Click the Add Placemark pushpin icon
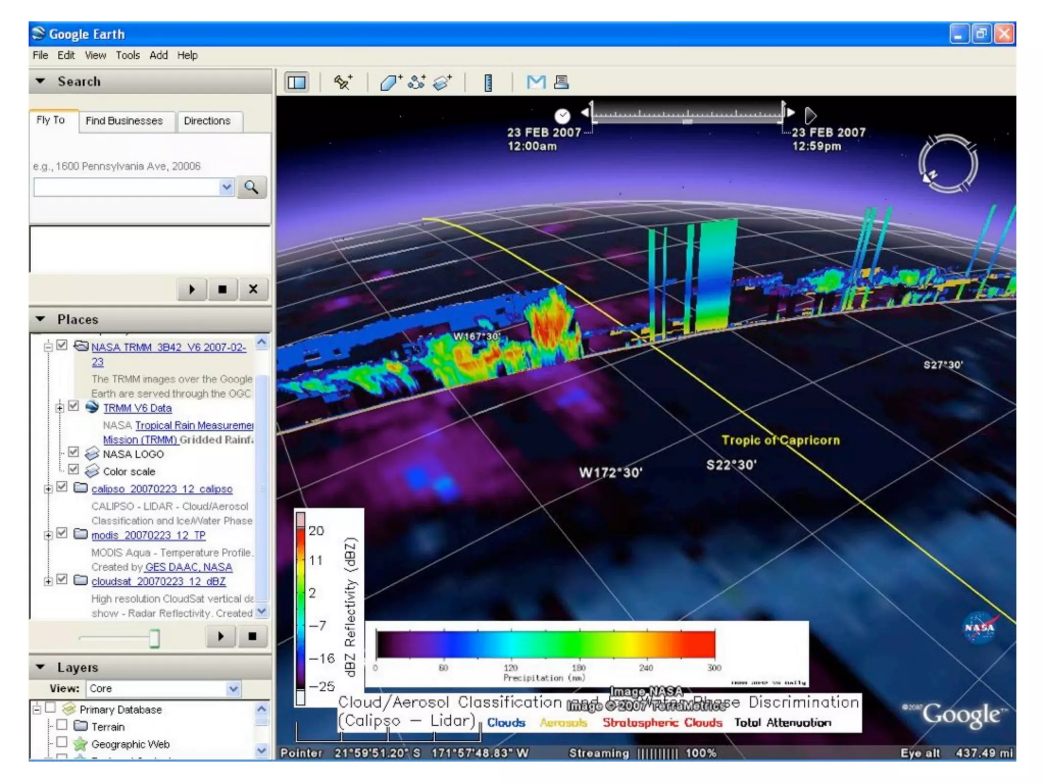 pyautogui.click(x=342, y=82)
